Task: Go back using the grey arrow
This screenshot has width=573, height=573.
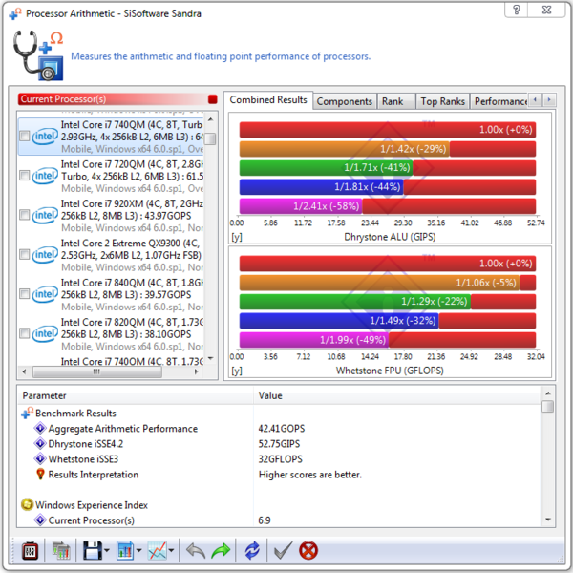Action: pos(196,551)
